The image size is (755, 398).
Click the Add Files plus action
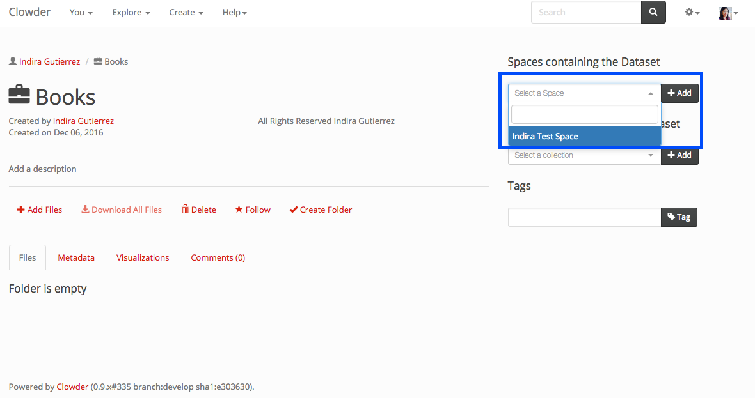(x=40, y=210)
